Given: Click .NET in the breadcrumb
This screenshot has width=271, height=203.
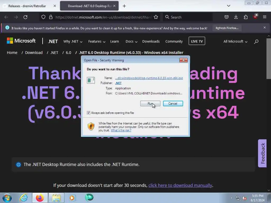Looking at the screenshot, I should [x=54, y=53].
